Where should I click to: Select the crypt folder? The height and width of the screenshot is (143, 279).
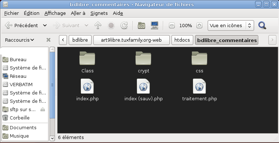coord(143,62)
